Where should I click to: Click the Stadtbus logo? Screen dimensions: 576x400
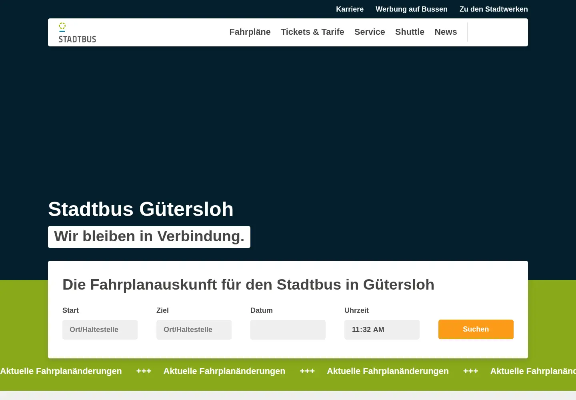coord(77,32)
